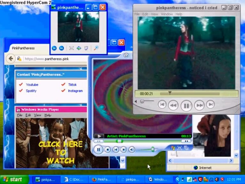
Task: Open File menu in pink Media Player
Action: (20, 115)
